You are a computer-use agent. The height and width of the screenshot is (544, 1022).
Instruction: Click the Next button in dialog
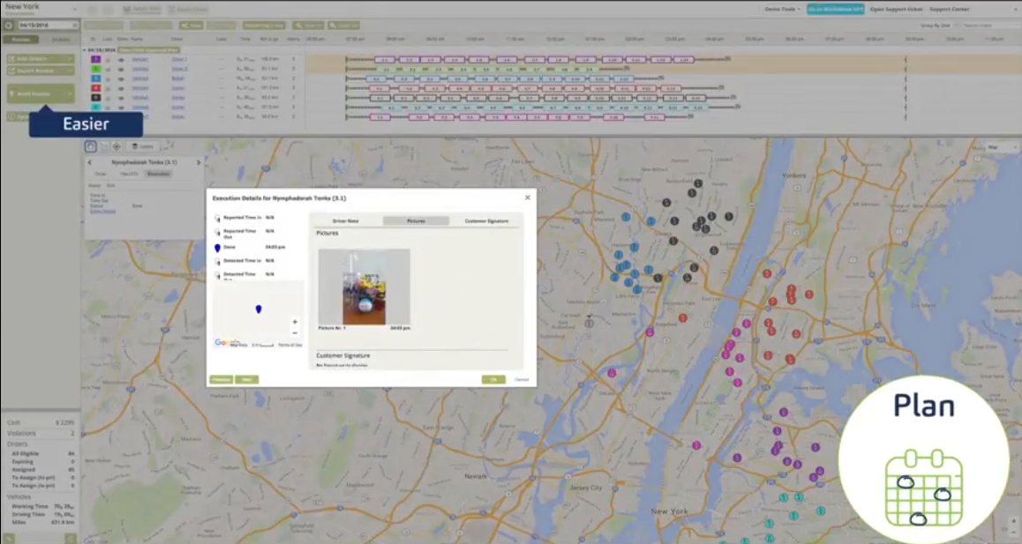(x=246, y=379)
